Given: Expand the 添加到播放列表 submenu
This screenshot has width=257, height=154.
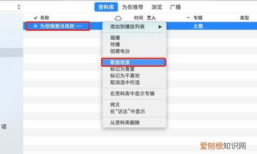Looking at the screenshot, I should [134, 27].
